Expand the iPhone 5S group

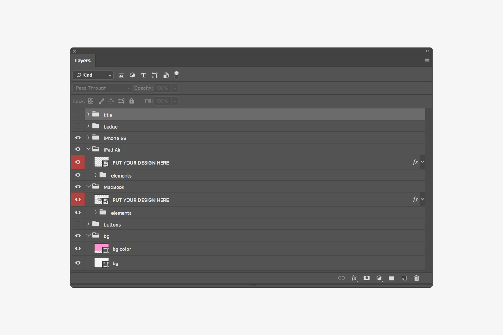pos(88,138)
